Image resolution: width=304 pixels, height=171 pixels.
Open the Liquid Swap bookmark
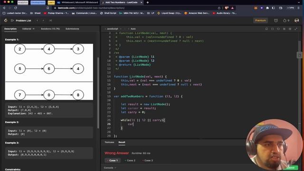[169, 13]
